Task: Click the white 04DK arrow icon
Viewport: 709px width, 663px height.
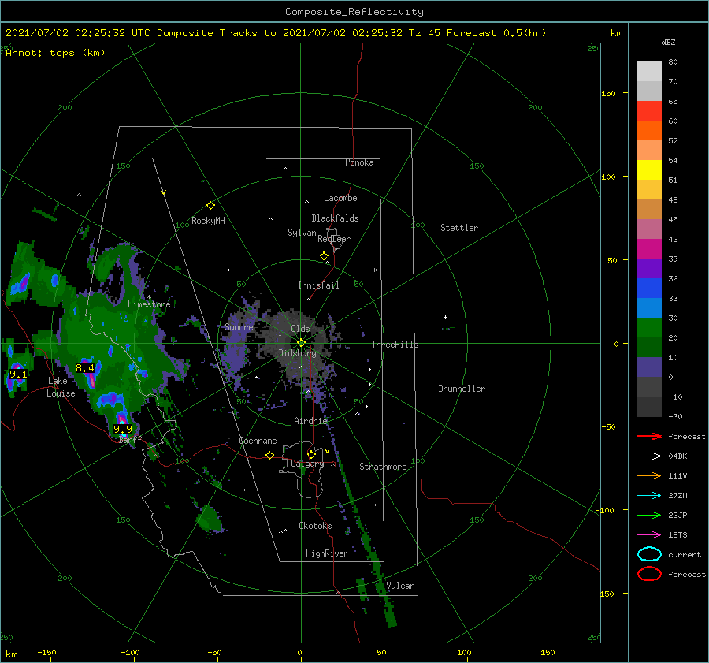Action: (x=649, y=456)
